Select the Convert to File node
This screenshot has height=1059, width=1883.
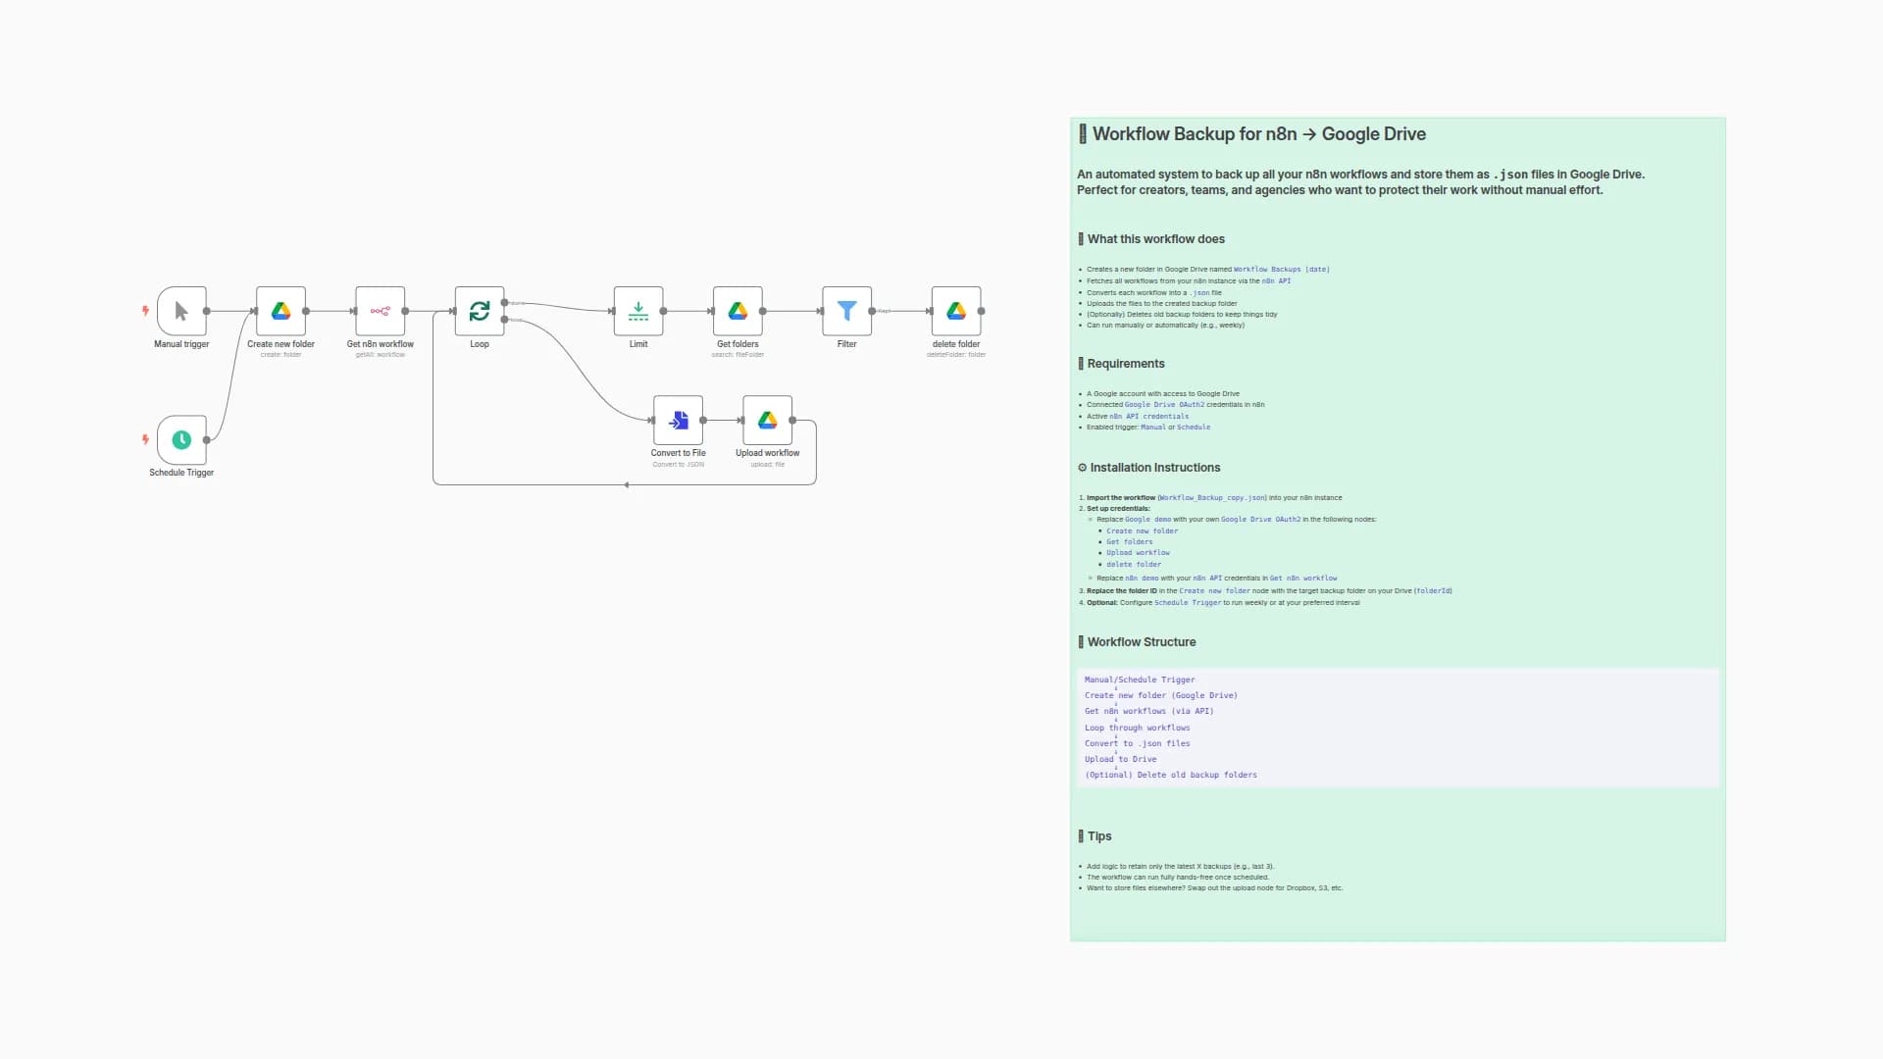[x=679, y=420]
